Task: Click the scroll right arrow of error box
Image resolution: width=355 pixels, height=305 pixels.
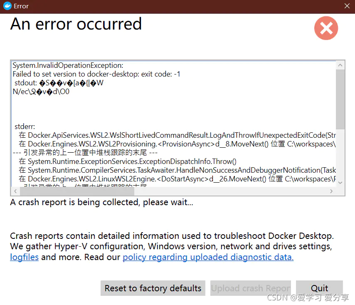Action: [x=331, y=191]
